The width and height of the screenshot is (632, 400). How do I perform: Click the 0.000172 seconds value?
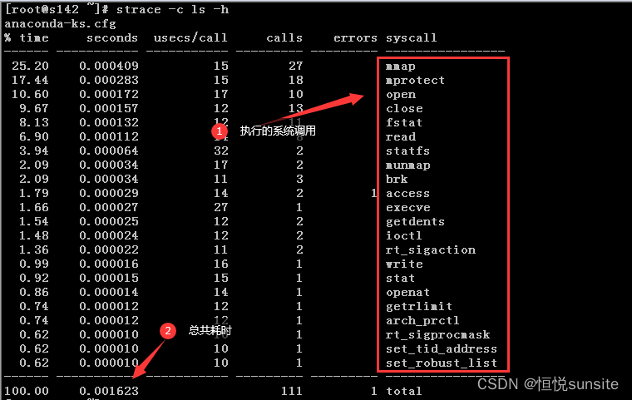click(109, 94)
